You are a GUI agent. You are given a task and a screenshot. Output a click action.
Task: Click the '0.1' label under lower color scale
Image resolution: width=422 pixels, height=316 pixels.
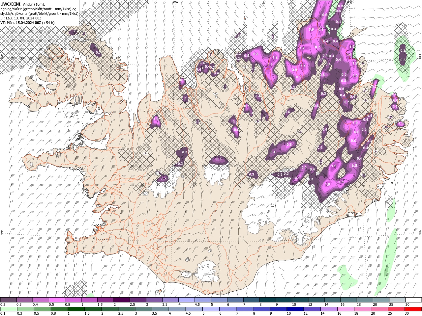[3, 314]
